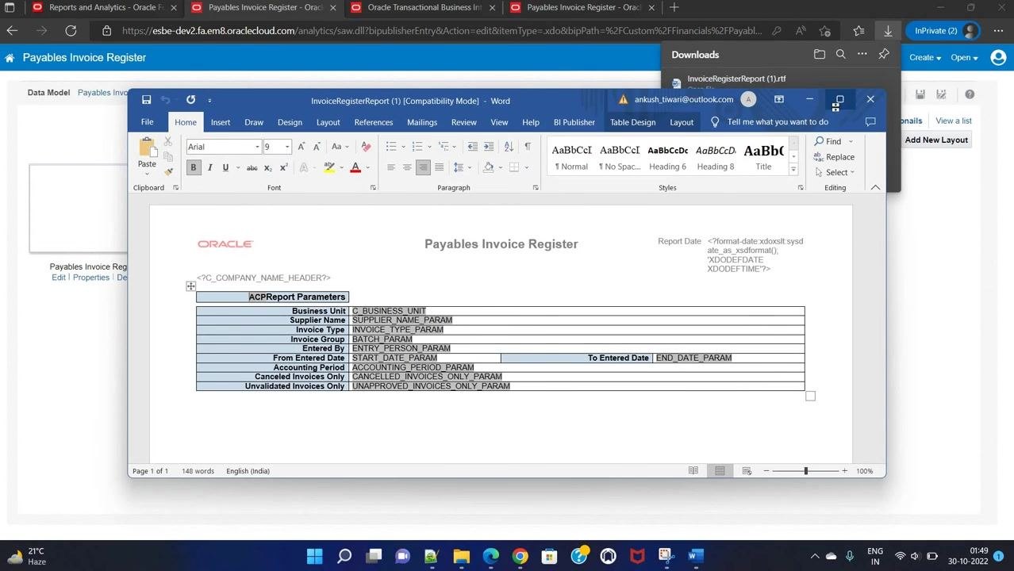Switch to Read Mode view in status bar
1014x571 pixels.
coord(693,471)
